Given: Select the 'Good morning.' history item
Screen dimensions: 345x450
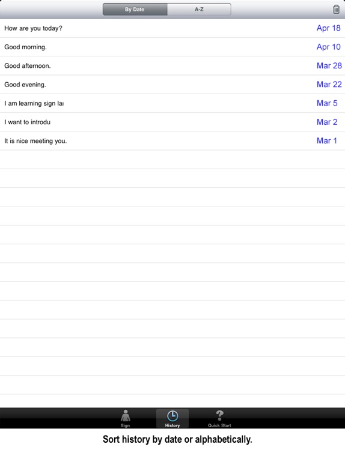Looking at the screenshot, I should coord(172,47).
